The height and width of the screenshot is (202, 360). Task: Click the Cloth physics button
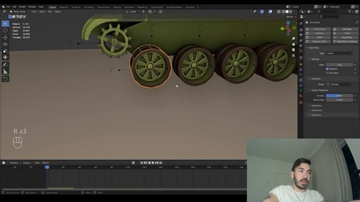point(318,38)
